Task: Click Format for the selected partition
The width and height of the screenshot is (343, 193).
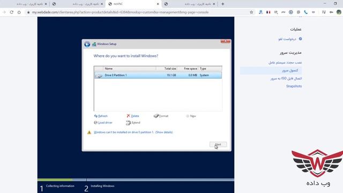Action: (161, 116)
